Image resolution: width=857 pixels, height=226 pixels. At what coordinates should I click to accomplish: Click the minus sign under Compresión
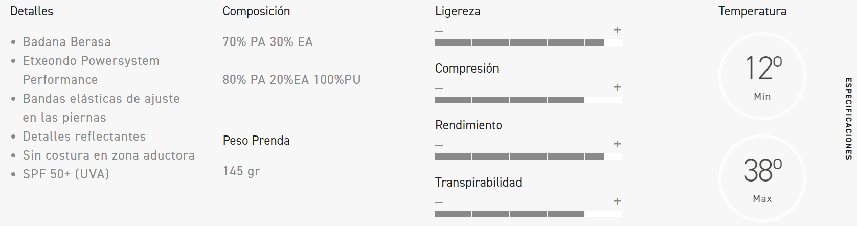(x=439, y=88)
